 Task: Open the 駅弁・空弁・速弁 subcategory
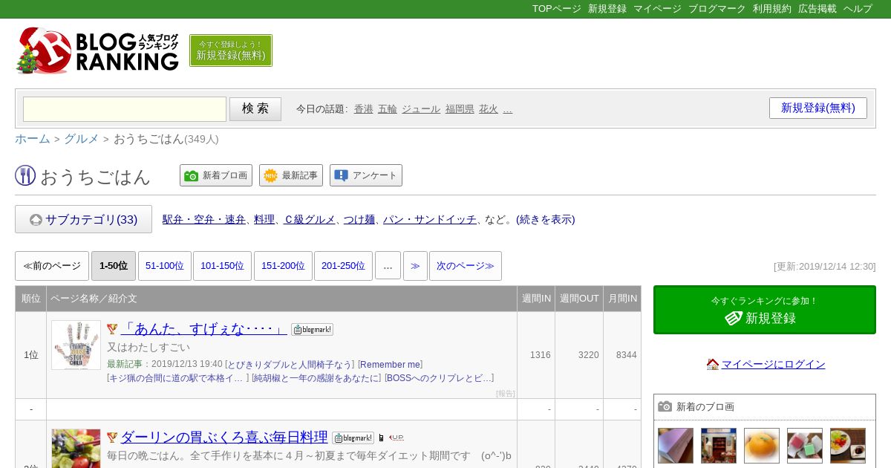coord(204,219)
